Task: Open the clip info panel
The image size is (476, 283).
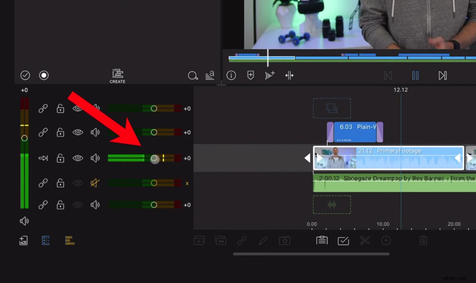Action: [231, 75]
